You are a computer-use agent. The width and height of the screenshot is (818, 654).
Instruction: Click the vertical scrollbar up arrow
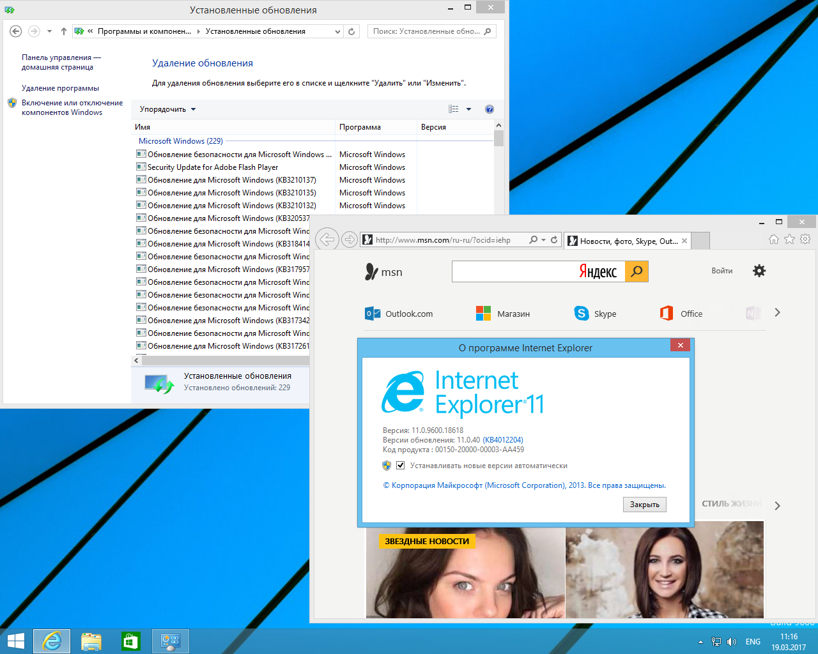498,125
